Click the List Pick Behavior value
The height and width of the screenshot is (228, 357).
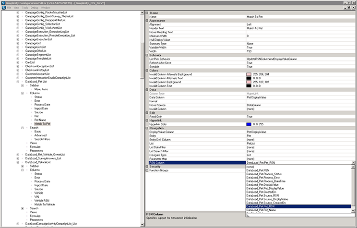300,59
